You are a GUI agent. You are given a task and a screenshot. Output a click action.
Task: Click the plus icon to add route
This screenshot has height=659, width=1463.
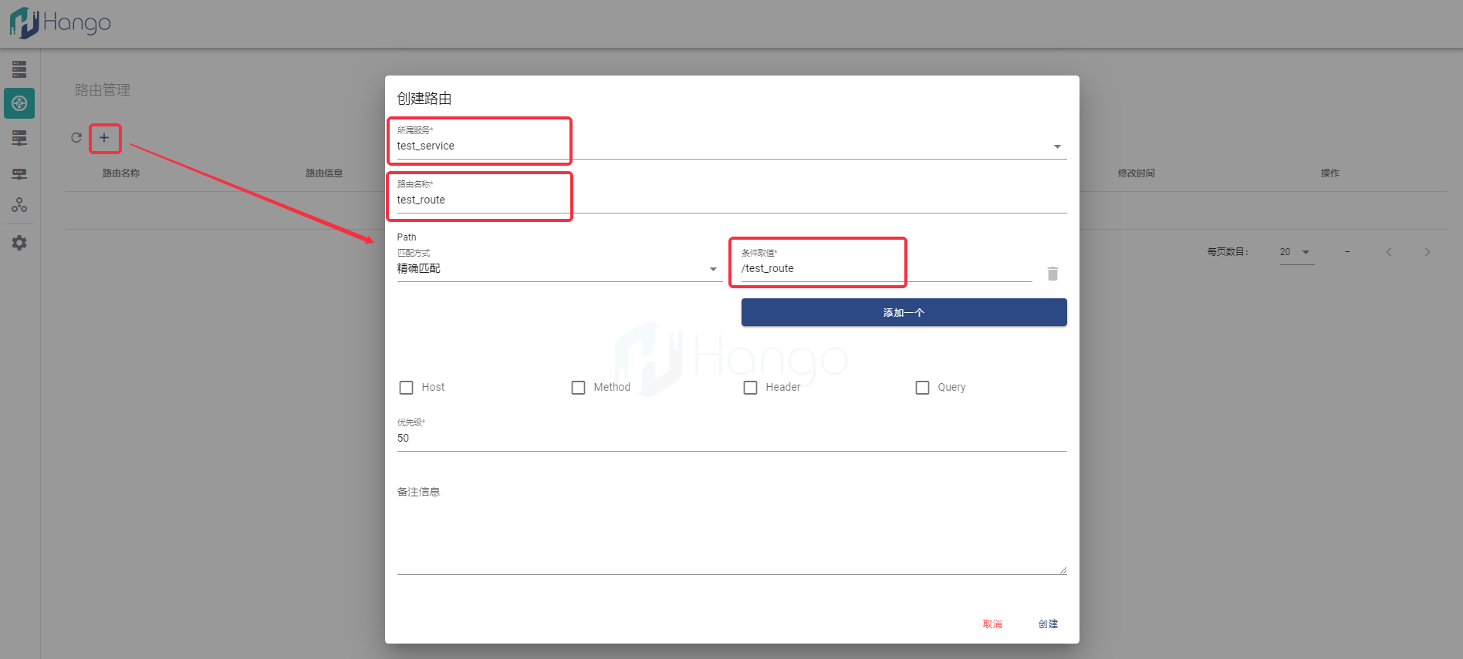104,138
